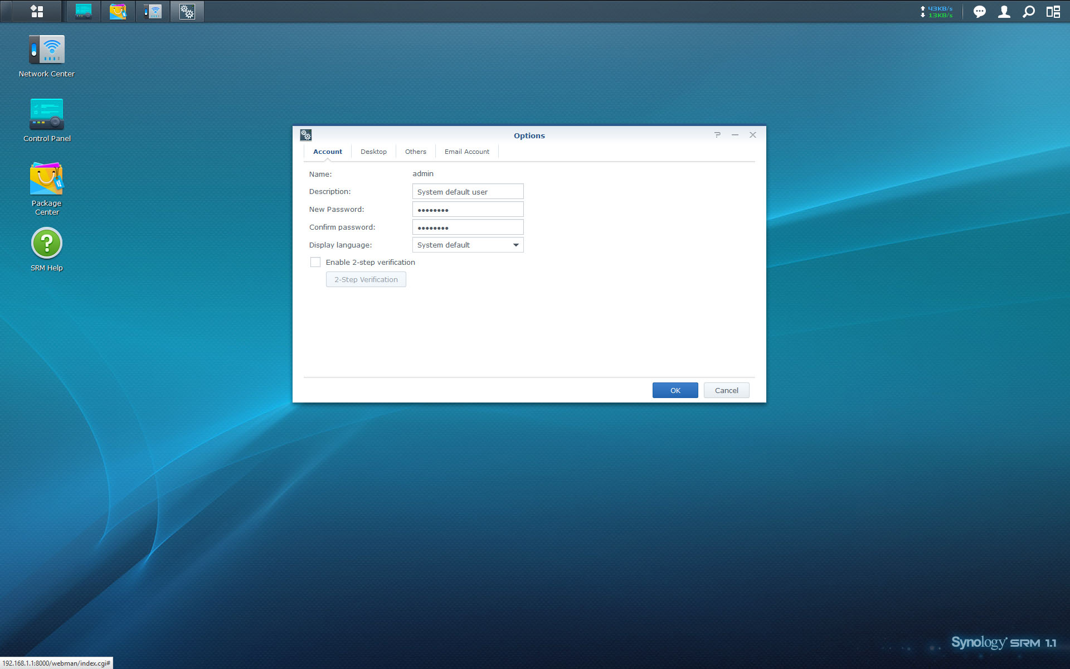Open the Display language dropdown
The height and width of the screenshot is (669, 1070).
point(468,245)
